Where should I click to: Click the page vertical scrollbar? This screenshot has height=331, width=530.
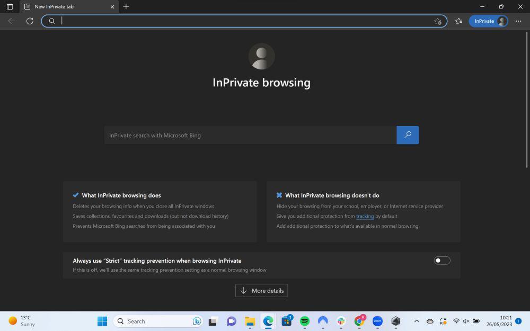pos(526,100)
